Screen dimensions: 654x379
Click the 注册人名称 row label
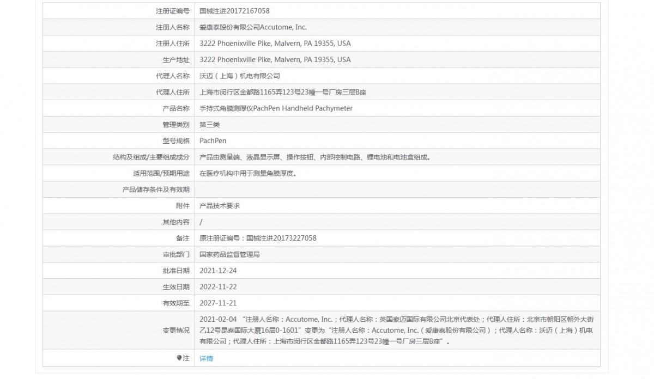click(173, 27)
